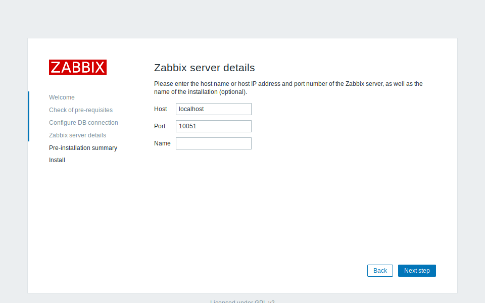Open the Welcome step in sidebar
485x303 pixels.
coord(62,97)
